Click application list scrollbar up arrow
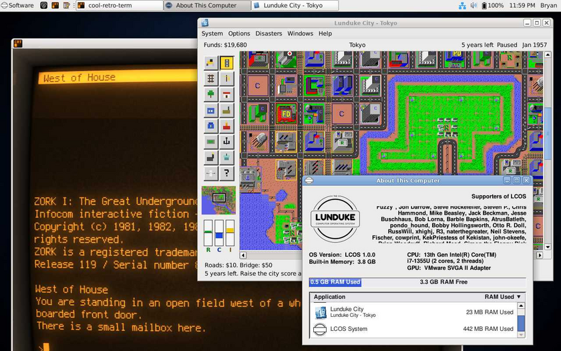This screenshot has width=561, height=351. [x=521, y=306]
